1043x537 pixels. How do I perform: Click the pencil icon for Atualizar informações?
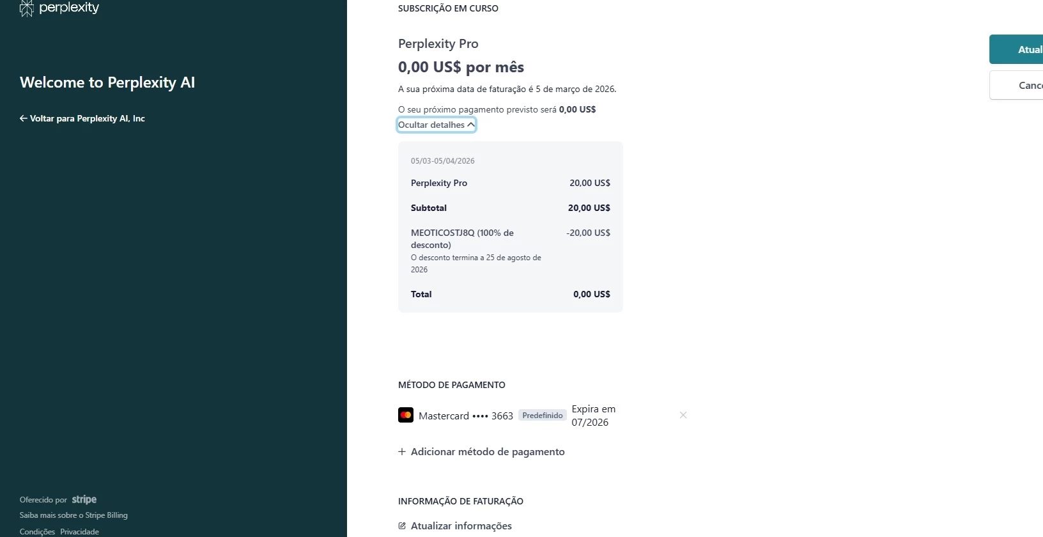[402, 526]
